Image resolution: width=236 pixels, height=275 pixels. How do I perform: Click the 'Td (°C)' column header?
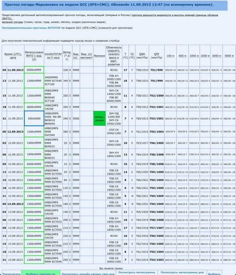tap(132, 56)
